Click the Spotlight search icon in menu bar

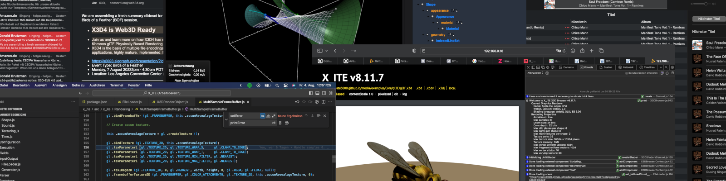(x=277, y=85)
